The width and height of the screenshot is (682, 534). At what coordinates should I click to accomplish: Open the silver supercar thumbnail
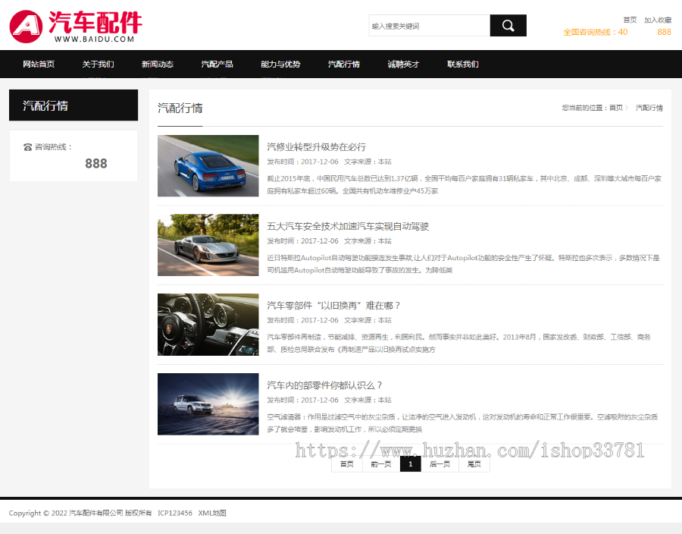[x=208, y=245]
